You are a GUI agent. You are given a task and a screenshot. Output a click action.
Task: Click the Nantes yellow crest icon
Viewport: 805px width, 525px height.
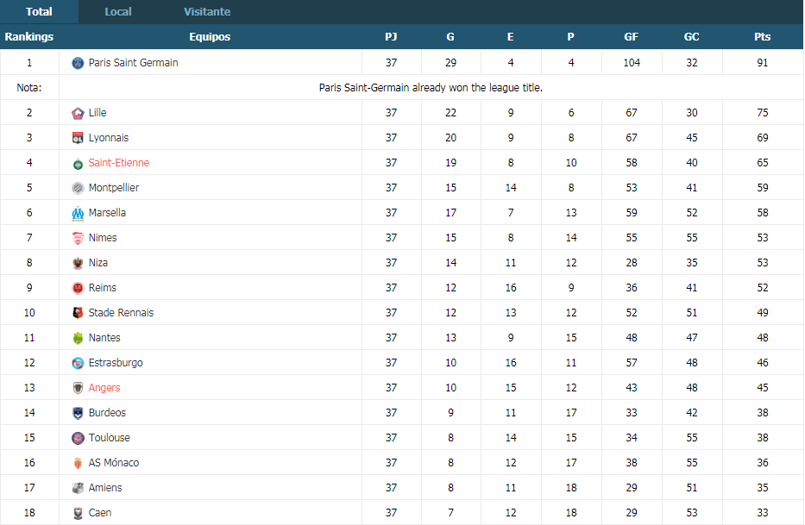pos(78,338)
